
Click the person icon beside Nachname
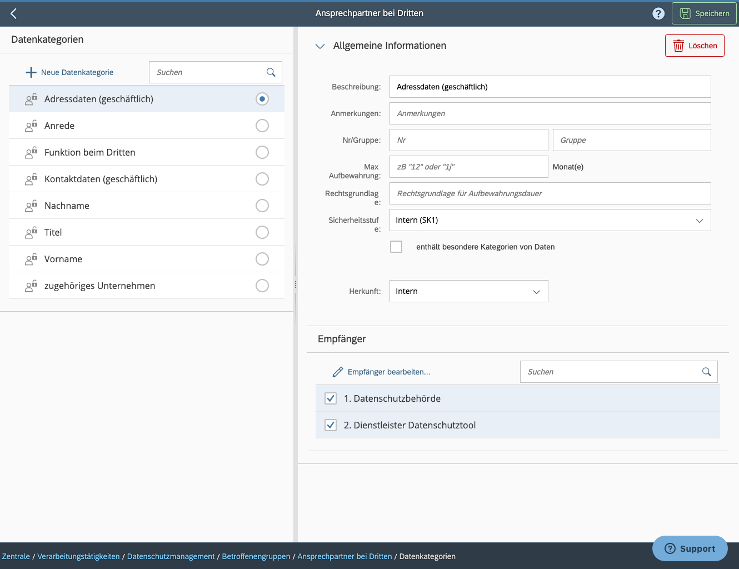tap(31, 206)
